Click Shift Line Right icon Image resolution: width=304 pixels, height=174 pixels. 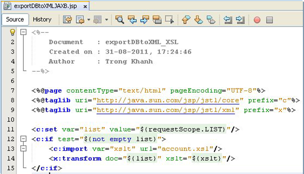pyautogui.click(x=240, y=20)
